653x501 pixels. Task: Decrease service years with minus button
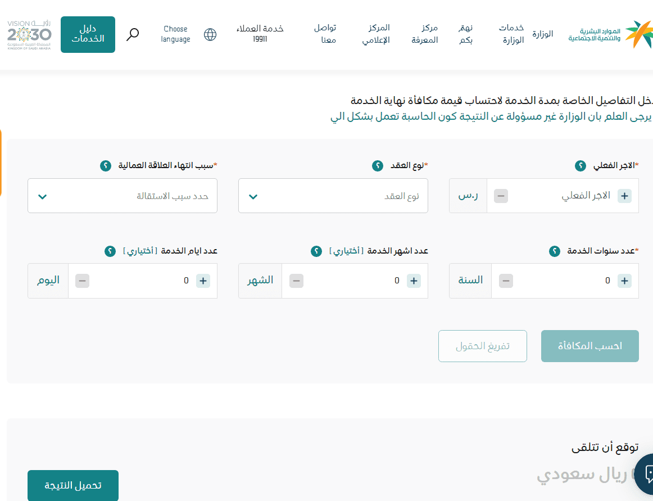506,281
